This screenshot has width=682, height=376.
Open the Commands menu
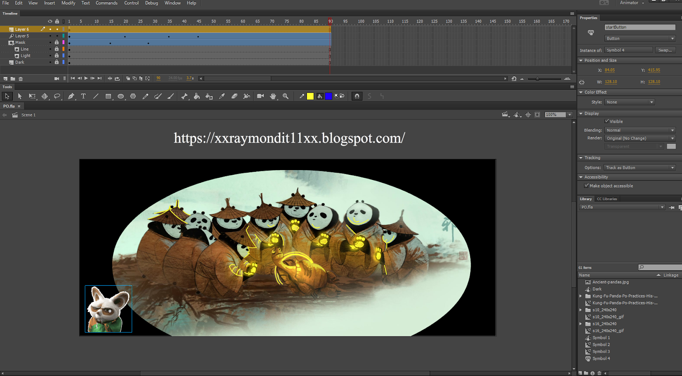click(x=107, y=3)
